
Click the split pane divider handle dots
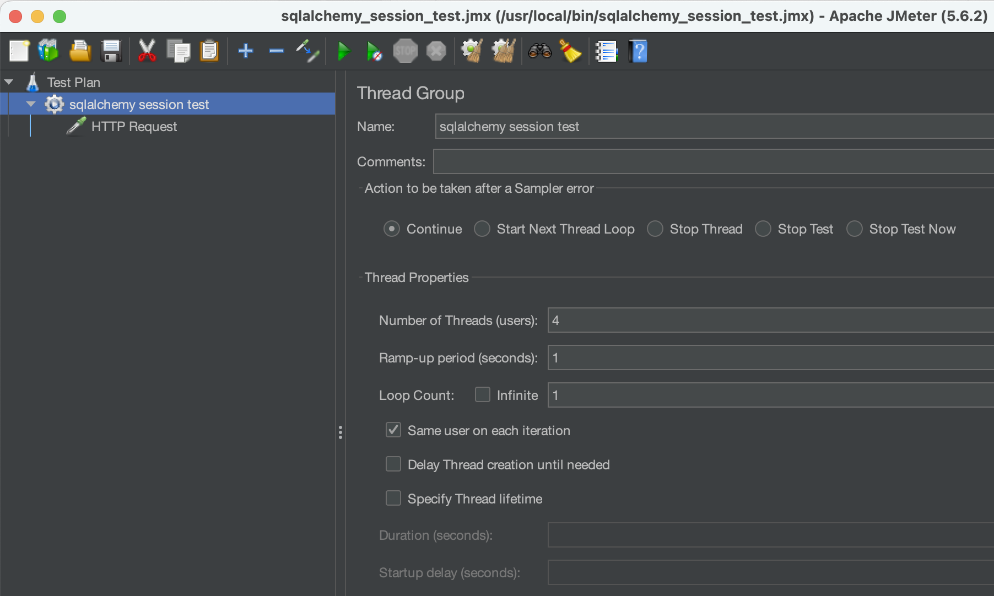point(341,432)
